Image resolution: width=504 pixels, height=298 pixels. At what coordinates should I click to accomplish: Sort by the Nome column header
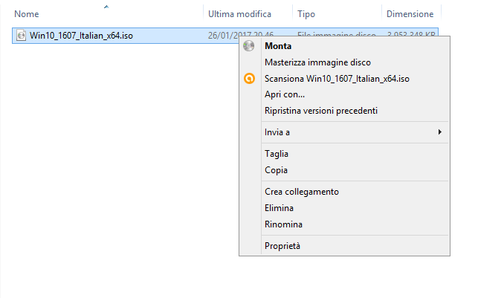pyautogui.click(x=27, y=14)
